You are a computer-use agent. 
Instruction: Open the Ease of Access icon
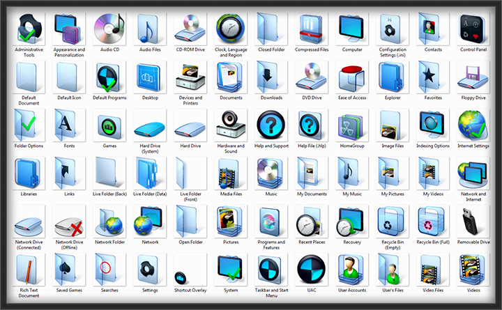point(351,79)
